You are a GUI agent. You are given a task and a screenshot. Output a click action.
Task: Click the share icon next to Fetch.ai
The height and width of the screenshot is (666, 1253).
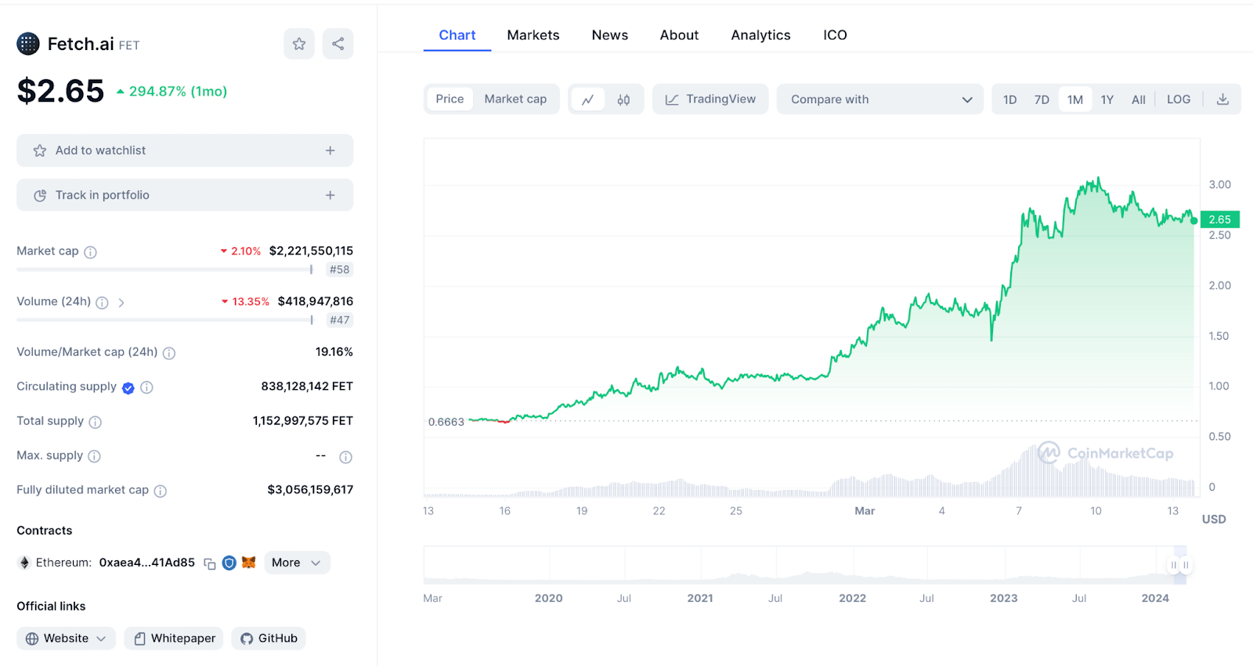coord(338,44)
